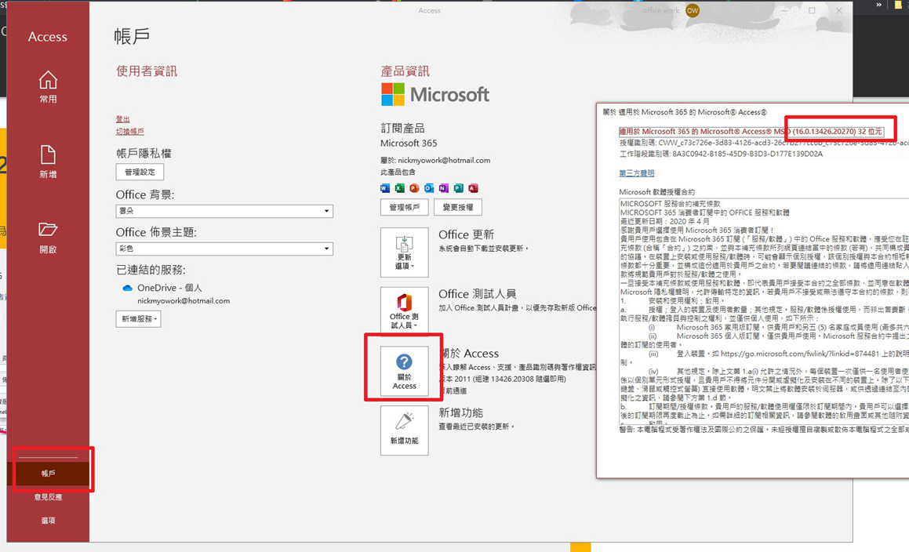Click the 管理設定 privacy settings button
The height and width of the screenshot is (552, 909).
tap(140, 172)
